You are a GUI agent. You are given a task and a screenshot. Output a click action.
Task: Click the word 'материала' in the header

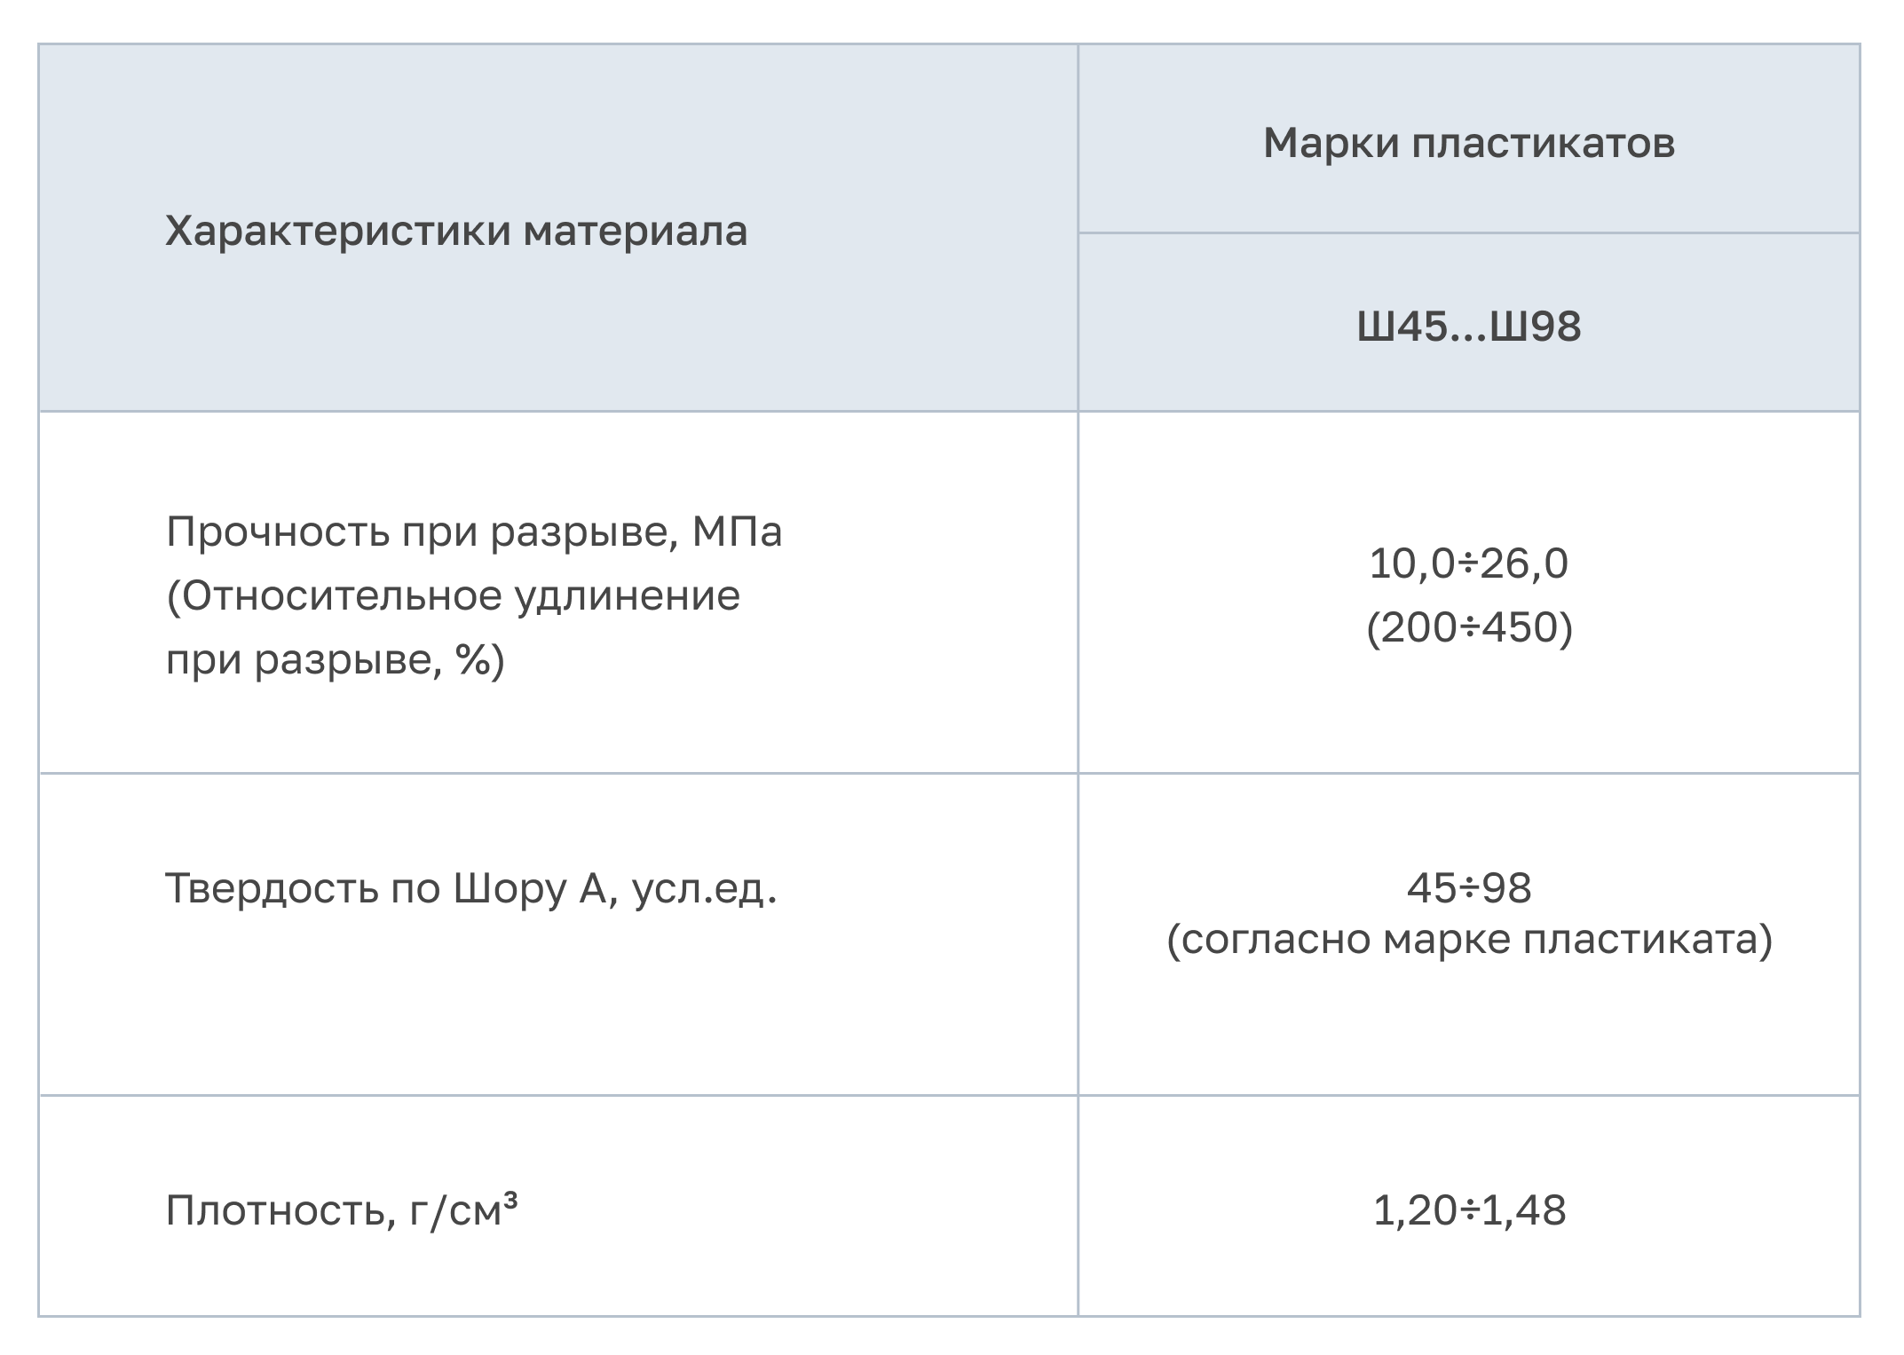(636, 231)
